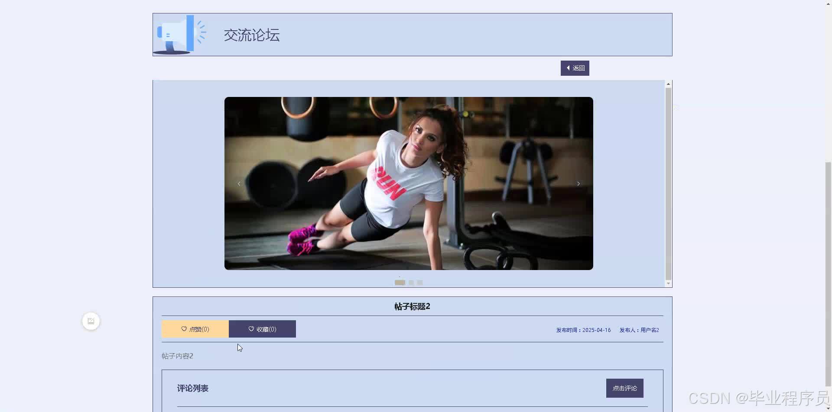The image size is (832, 412).
Task: Click the 评论列表 heading
Action: (x=192, y=388)
